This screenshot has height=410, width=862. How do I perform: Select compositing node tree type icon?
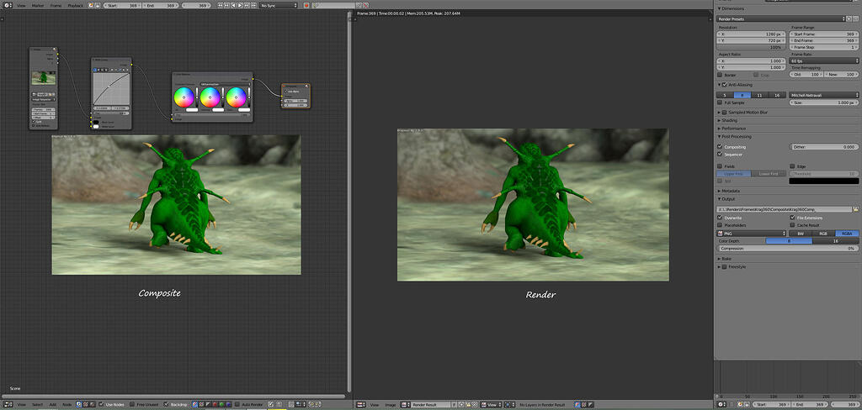pyautogui.click(x=78, y=404)
